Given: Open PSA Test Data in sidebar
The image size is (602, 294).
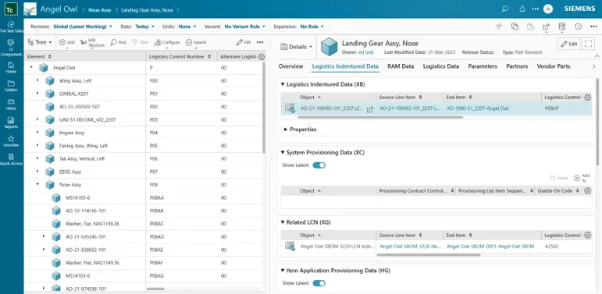Looking at the screenshot, I should point(11,27).
